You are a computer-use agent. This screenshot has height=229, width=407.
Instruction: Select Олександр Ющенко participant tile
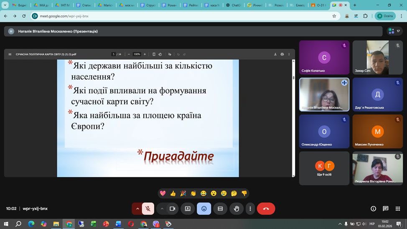(324, 131)
